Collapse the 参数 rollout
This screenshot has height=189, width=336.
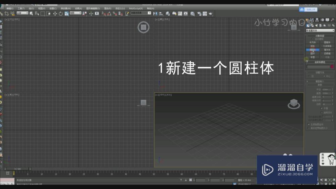[x=320, y=85]
